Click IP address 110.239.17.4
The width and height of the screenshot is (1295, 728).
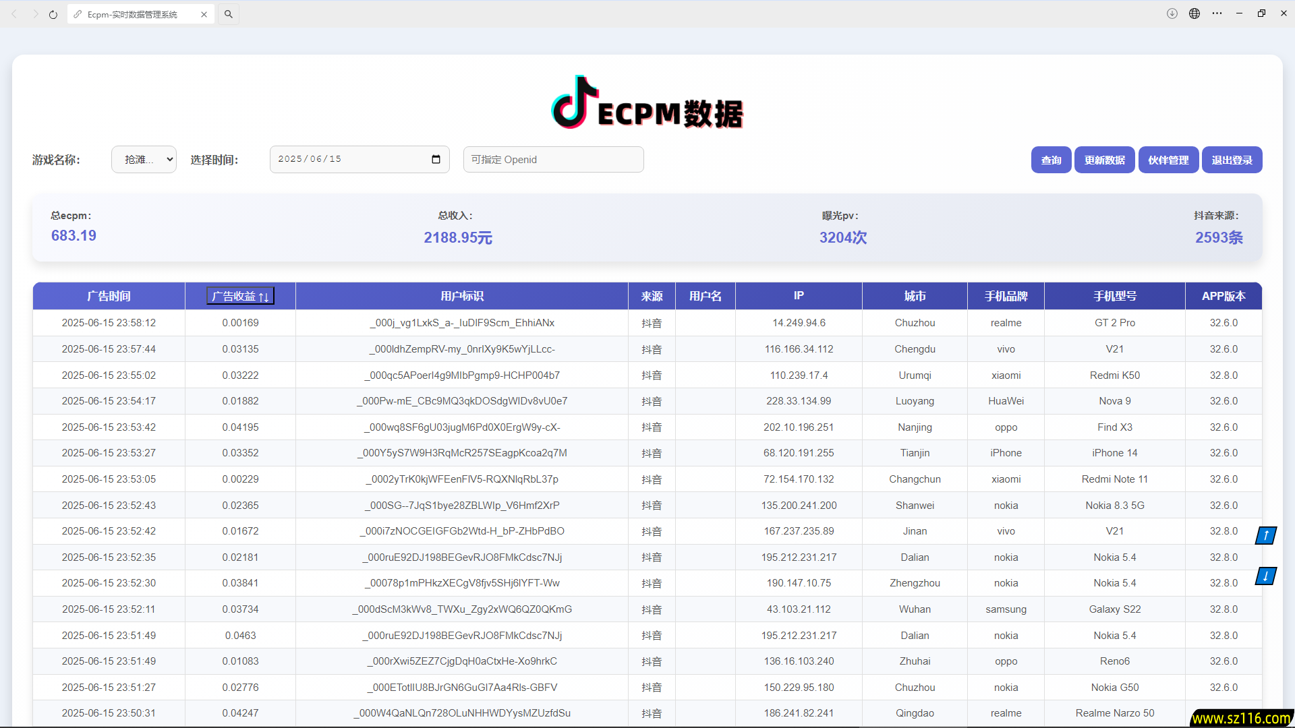(x=799, y=375)
